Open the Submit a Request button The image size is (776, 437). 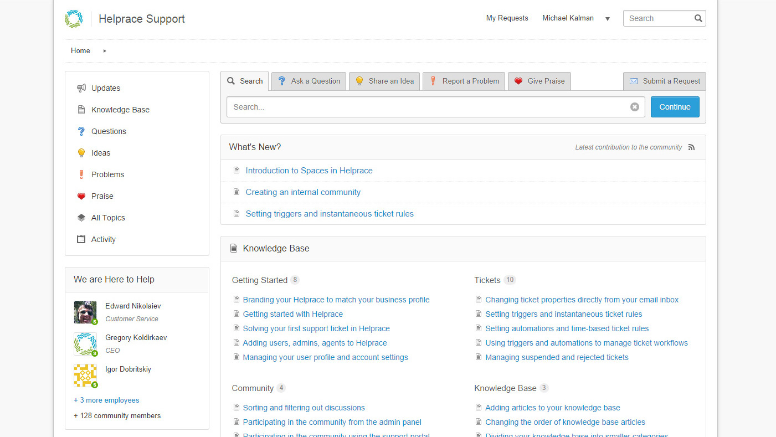[x=665, y=81]
